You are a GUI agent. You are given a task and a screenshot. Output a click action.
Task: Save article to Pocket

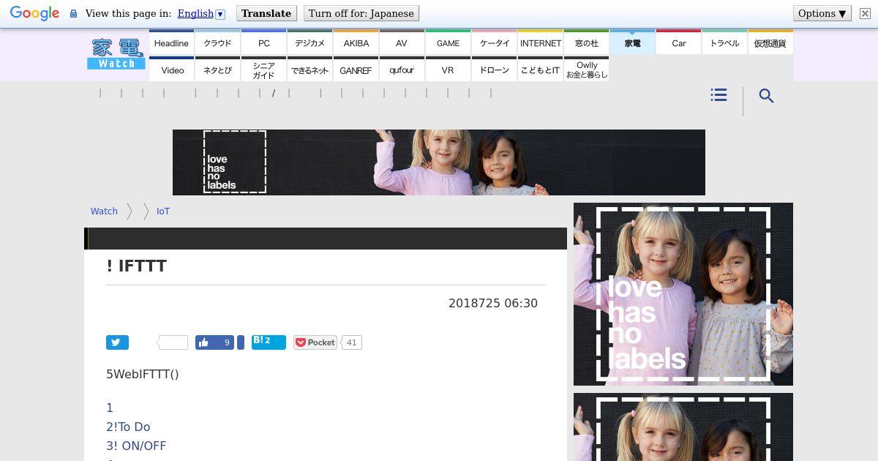point(315,342)
